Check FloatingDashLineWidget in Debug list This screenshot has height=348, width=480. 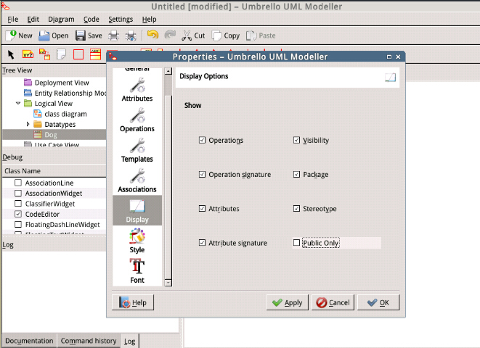click(x=18, y=224)
